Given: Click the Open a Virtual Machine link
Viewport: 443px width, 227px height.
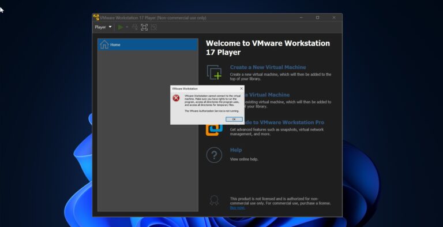Looking at the screenshot, I should (267, 95).
